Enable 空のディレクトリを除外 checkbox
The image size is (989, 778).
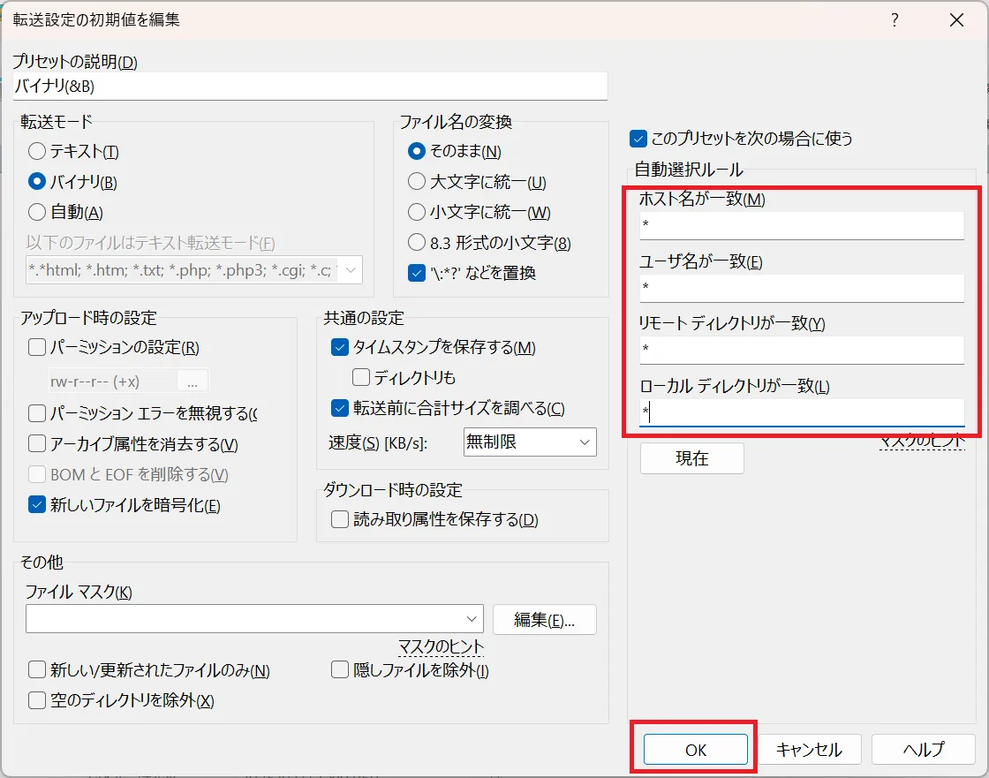click(37, 700)
